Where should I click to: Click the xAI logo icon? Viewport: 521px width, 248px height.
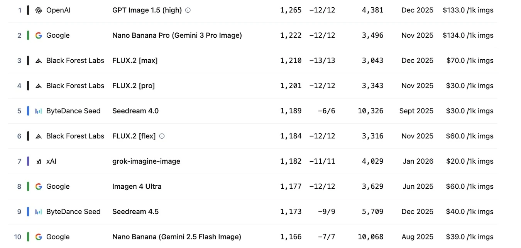(38, 162)
